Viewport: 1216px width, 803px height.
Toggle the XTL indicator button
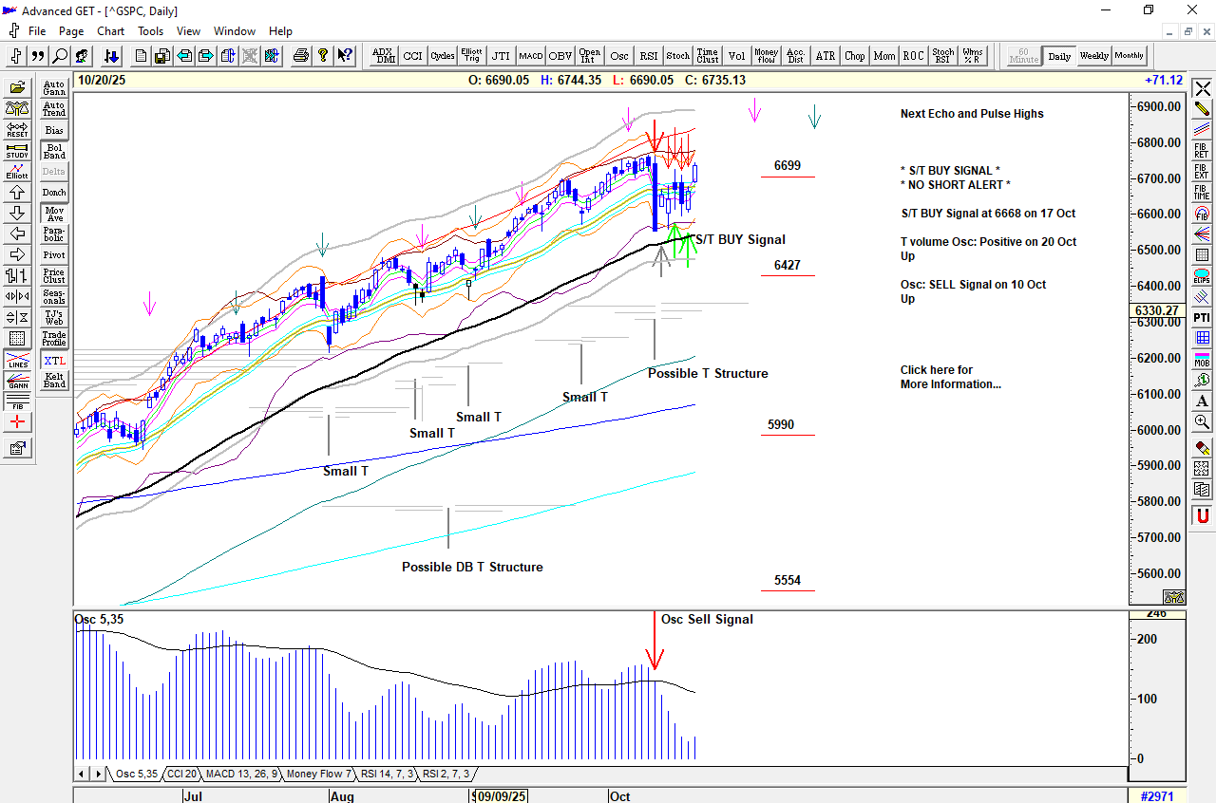click(x=54, y=361)
